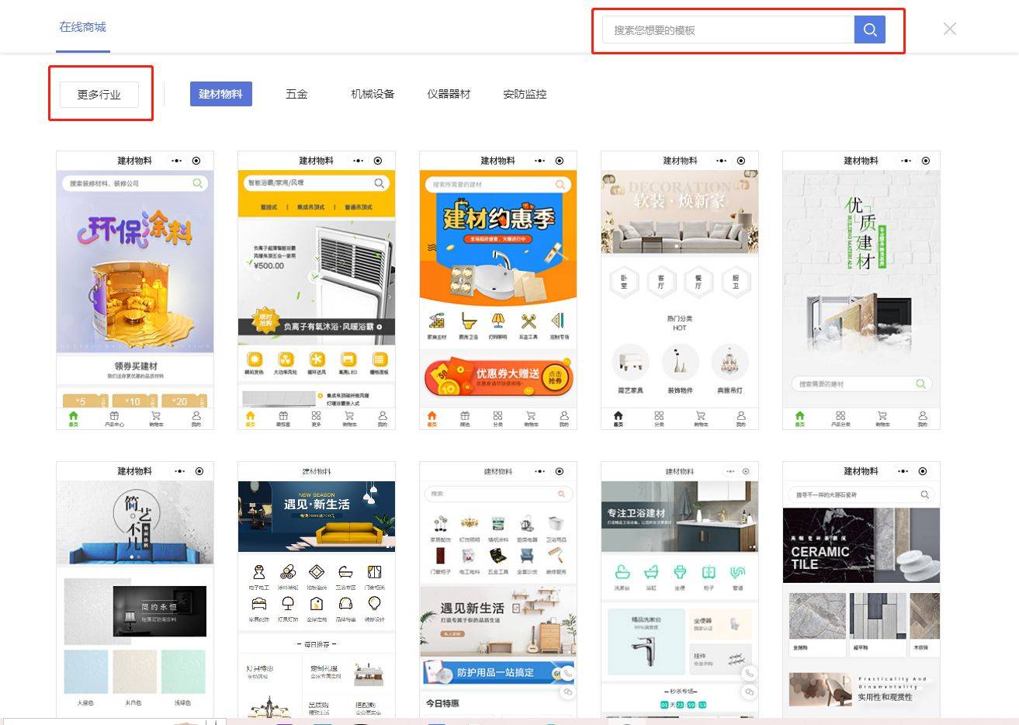Viewport: 1019px width, 725px height.
Task: Open the 更多行业 industries button
Action: tap(99, 95)
